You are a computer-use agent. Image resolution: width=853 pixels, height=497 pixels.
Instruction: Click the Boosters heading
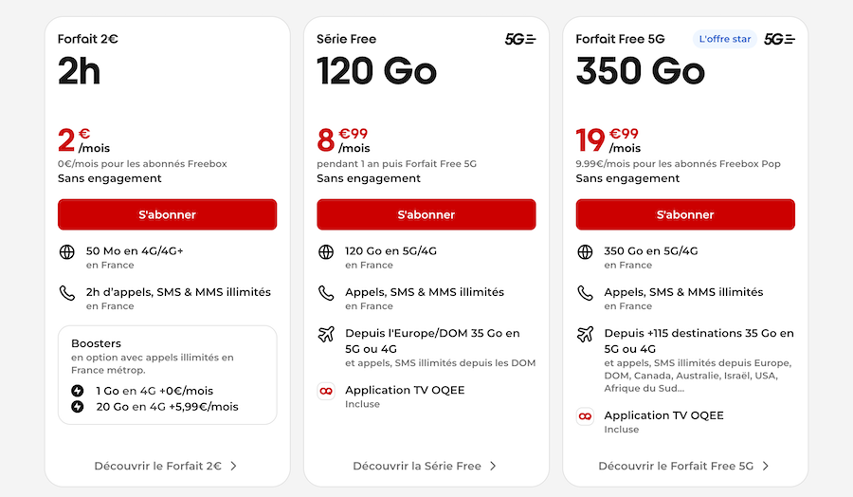[x=97, y=343]
